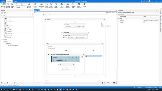Image resolution: width=162 pixels, height=91 pixels.
Task: Collapse the Do container
Action: tap(74, 64)
